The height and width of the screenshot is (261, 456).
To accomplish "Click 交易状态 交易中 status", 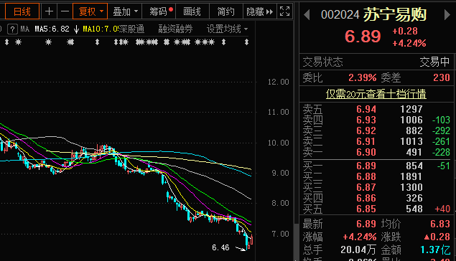I will tap(434, 62).
